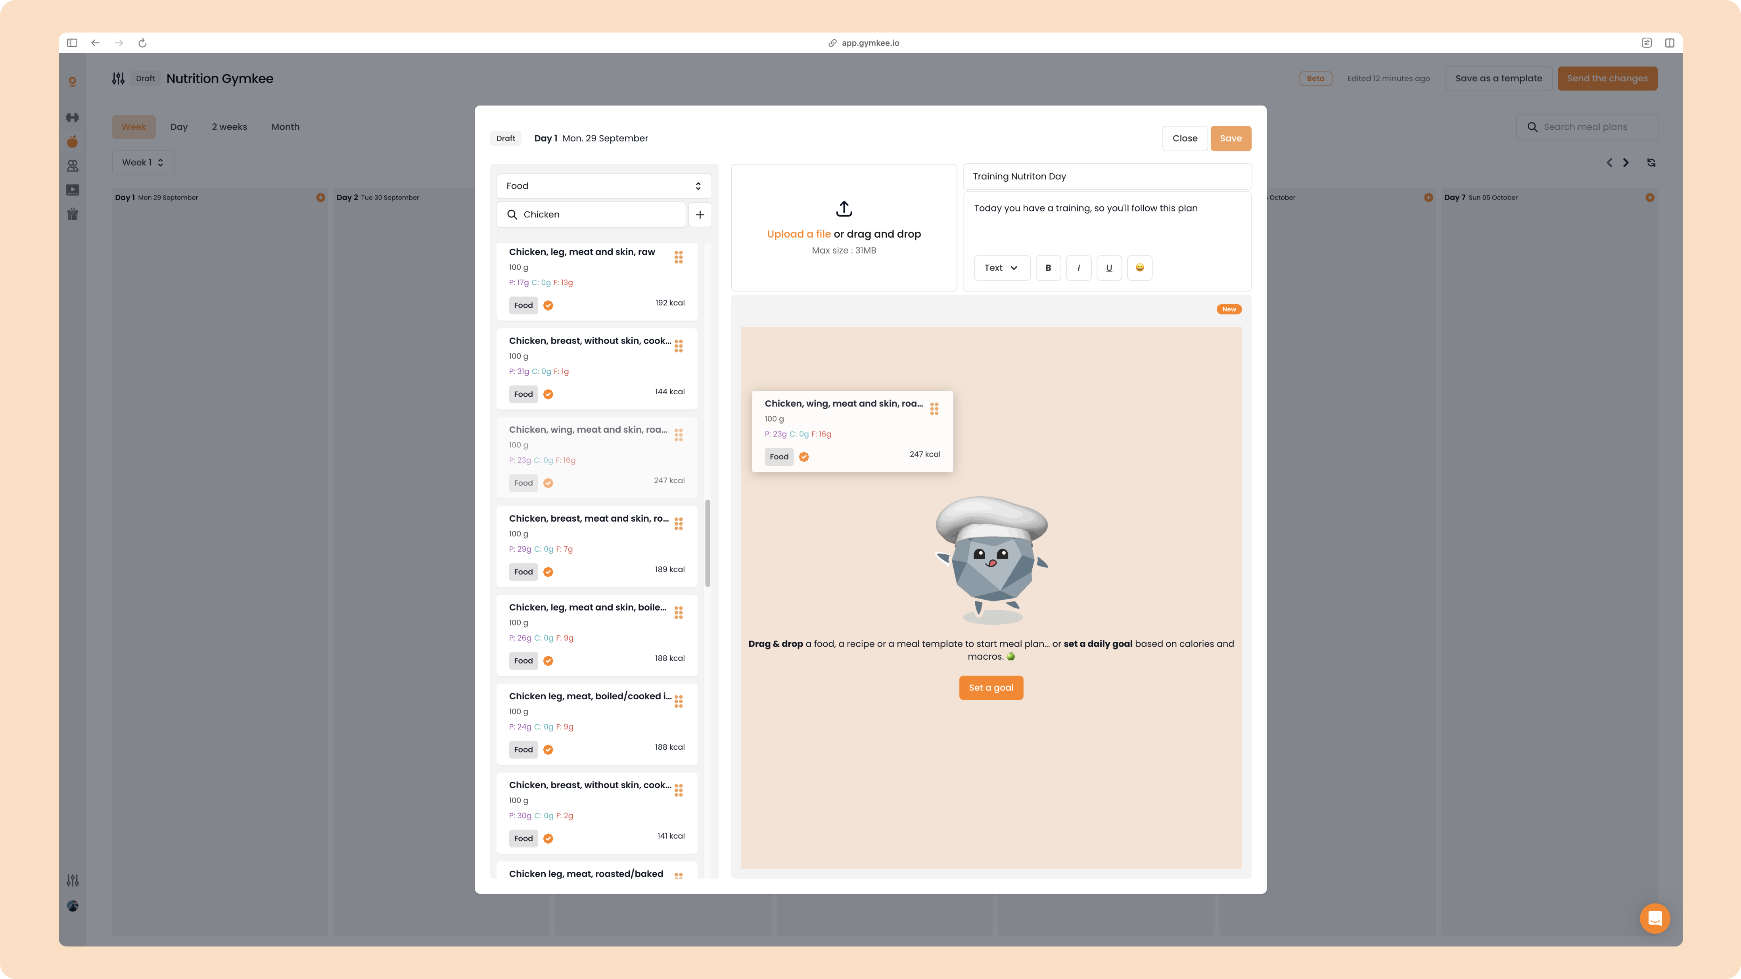Switch to the Week view tab
The image size is (1741, 979).
[134, 127]
